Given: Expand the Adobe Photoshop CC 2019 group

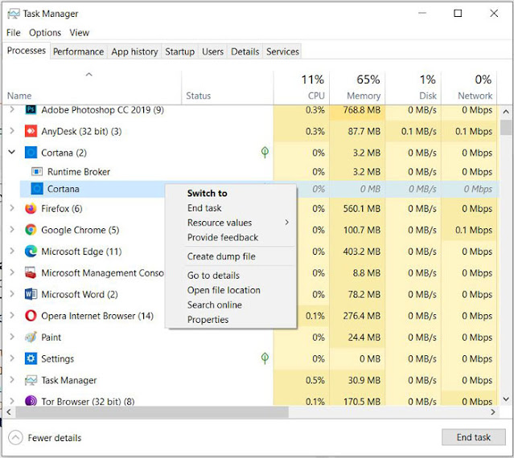Looking at the screenshot, I should pos(12,109).
